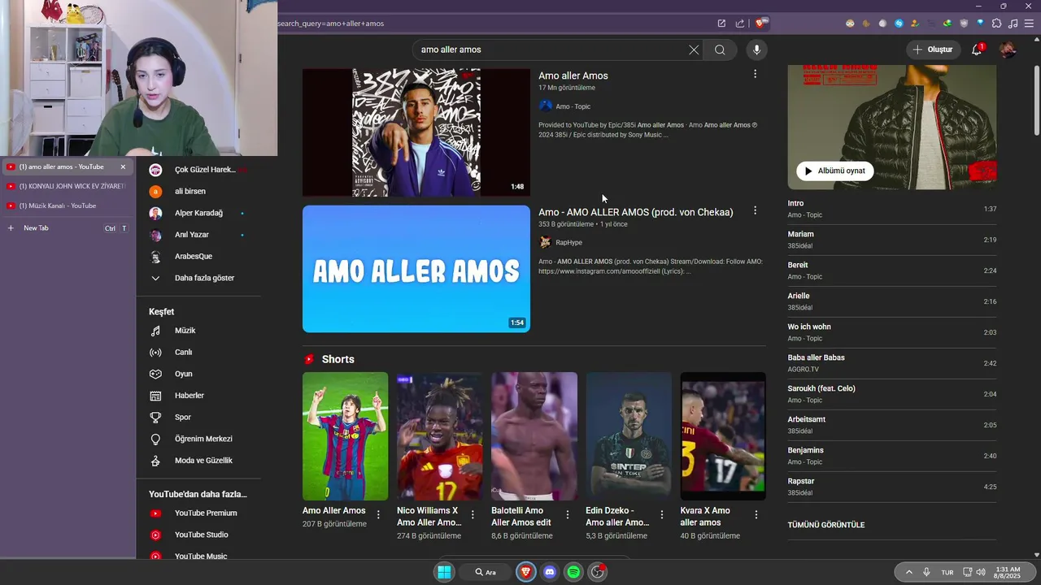Open Messi Amo Aller Amos short

(x=345, y=436)
